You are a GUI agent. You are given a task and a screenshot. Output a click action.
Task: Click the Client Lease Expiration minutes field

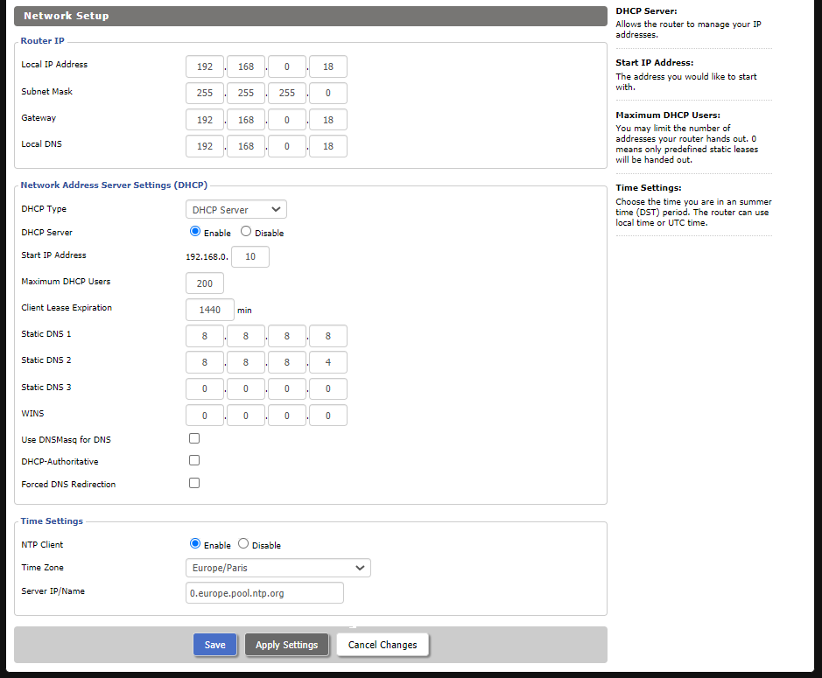click(x=210, y=310)
